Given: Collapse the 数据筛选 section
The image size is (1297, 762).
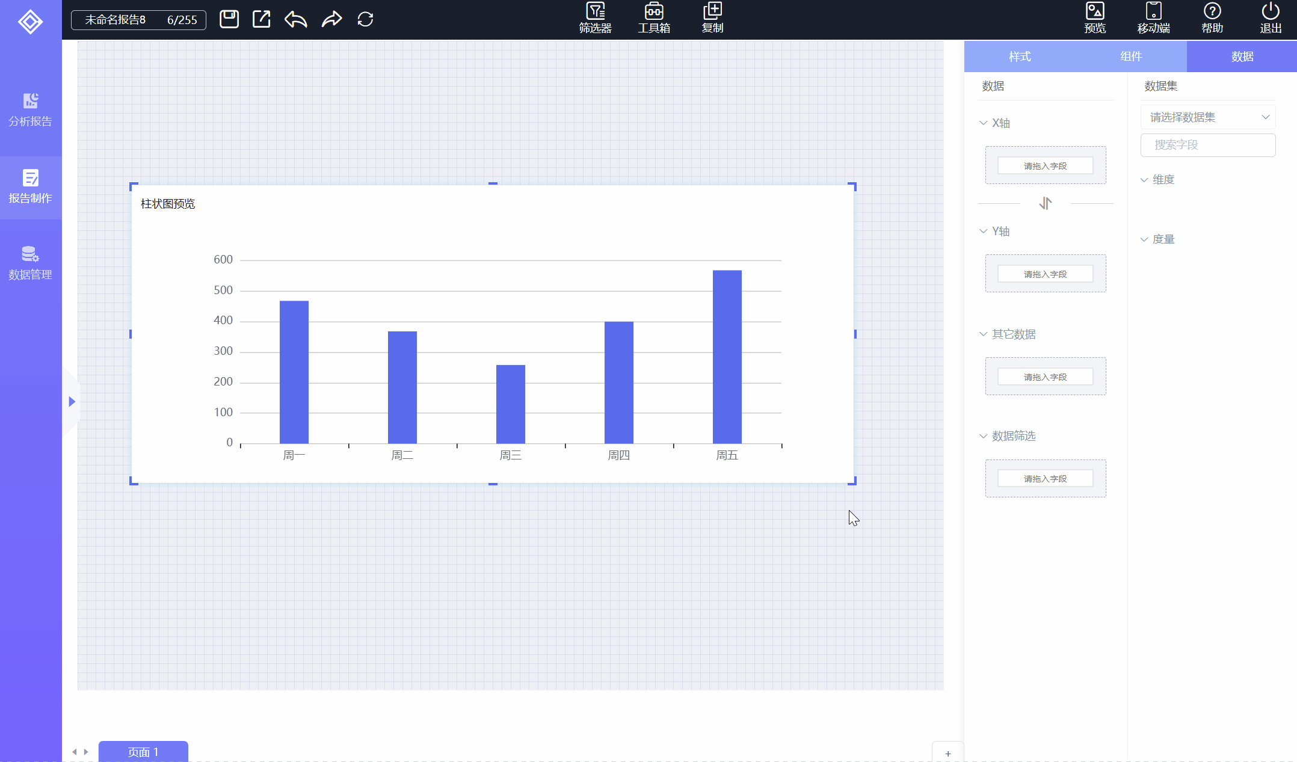Looking at the screenshot, I should [x=983, y=436].
